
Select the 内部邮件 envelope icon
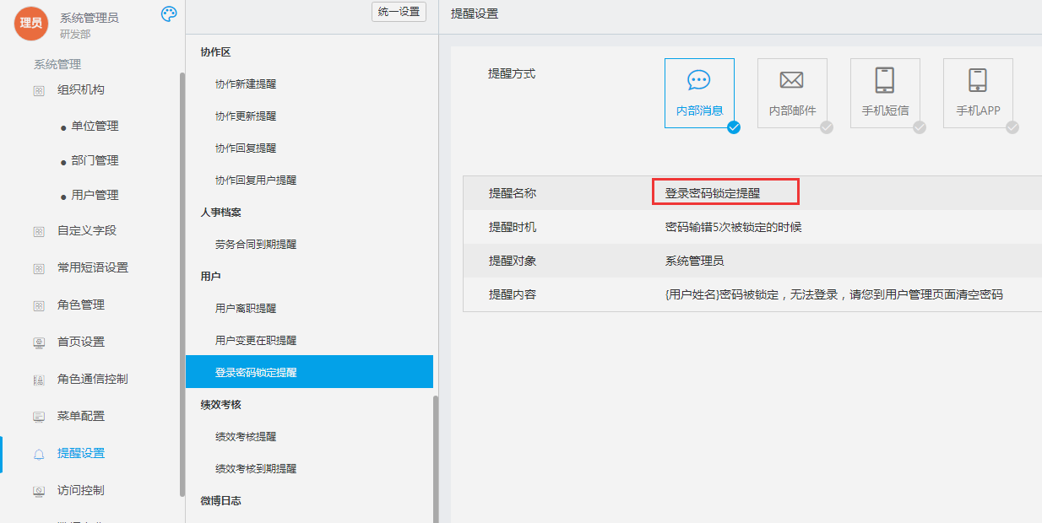(791, 80)
